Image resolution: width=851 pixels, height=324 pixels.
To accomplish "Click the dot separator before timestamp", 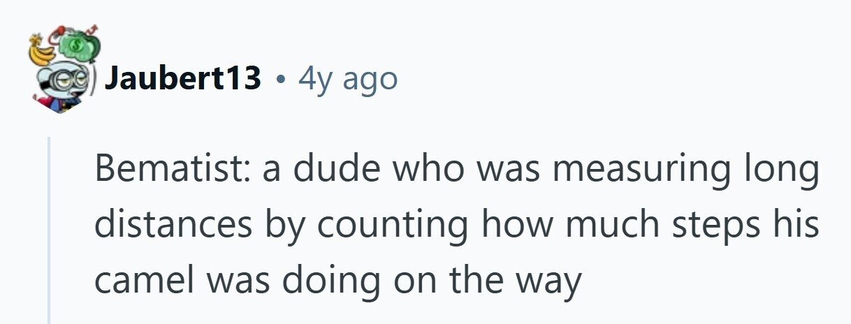I will 280,80.
